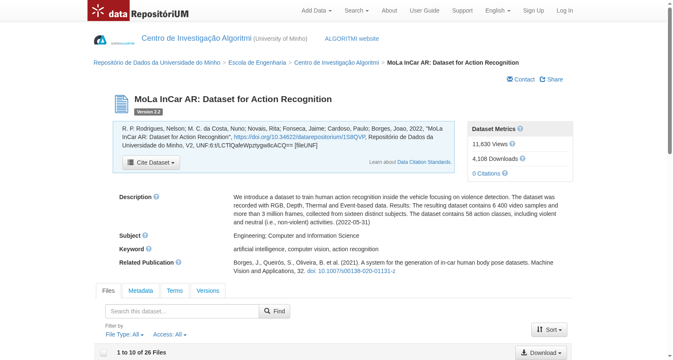Click scrollbar down arrow
This screenshot has width=673, height=360.
(x=670, y=356)
